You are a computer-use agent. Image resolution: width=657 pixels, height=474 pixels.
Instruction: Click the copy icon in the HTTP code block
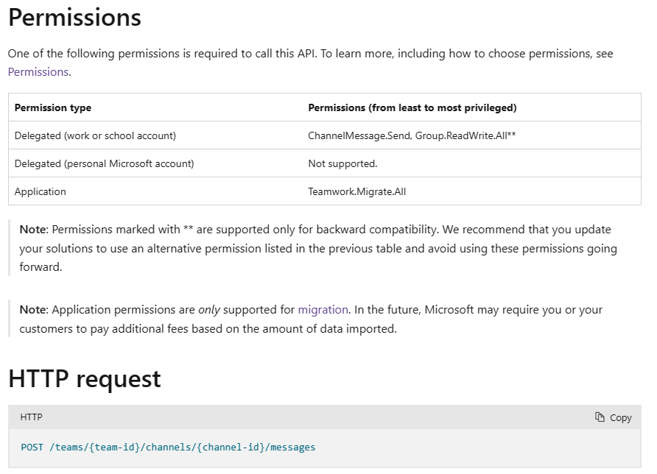(600, 417)
